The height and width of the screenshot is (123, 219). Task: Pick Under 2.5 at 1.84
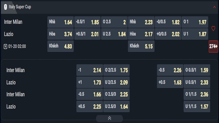(114, 34)
